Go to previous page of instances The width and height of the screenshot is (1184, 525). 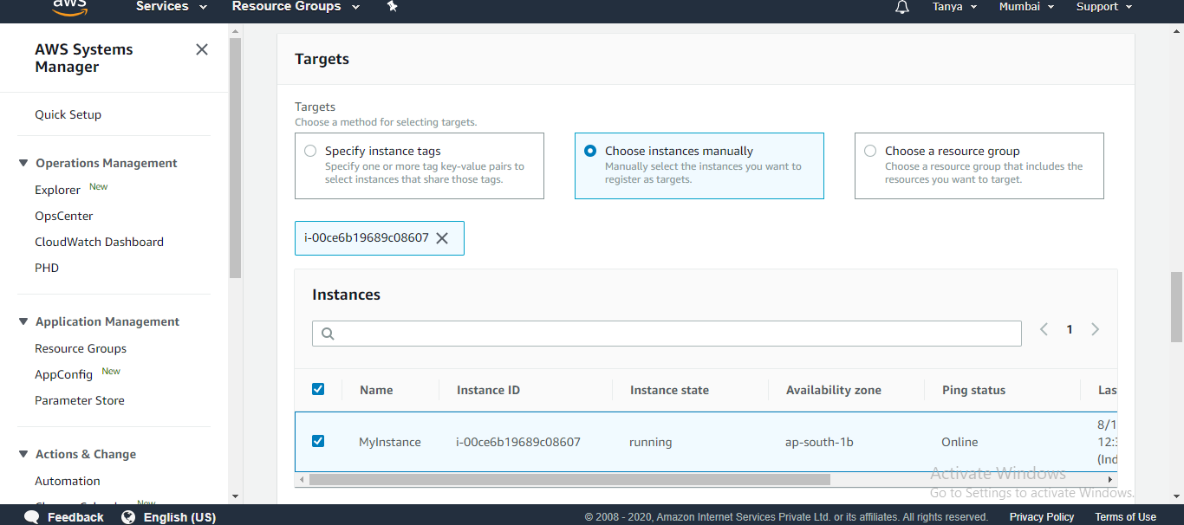[1044, 329]
